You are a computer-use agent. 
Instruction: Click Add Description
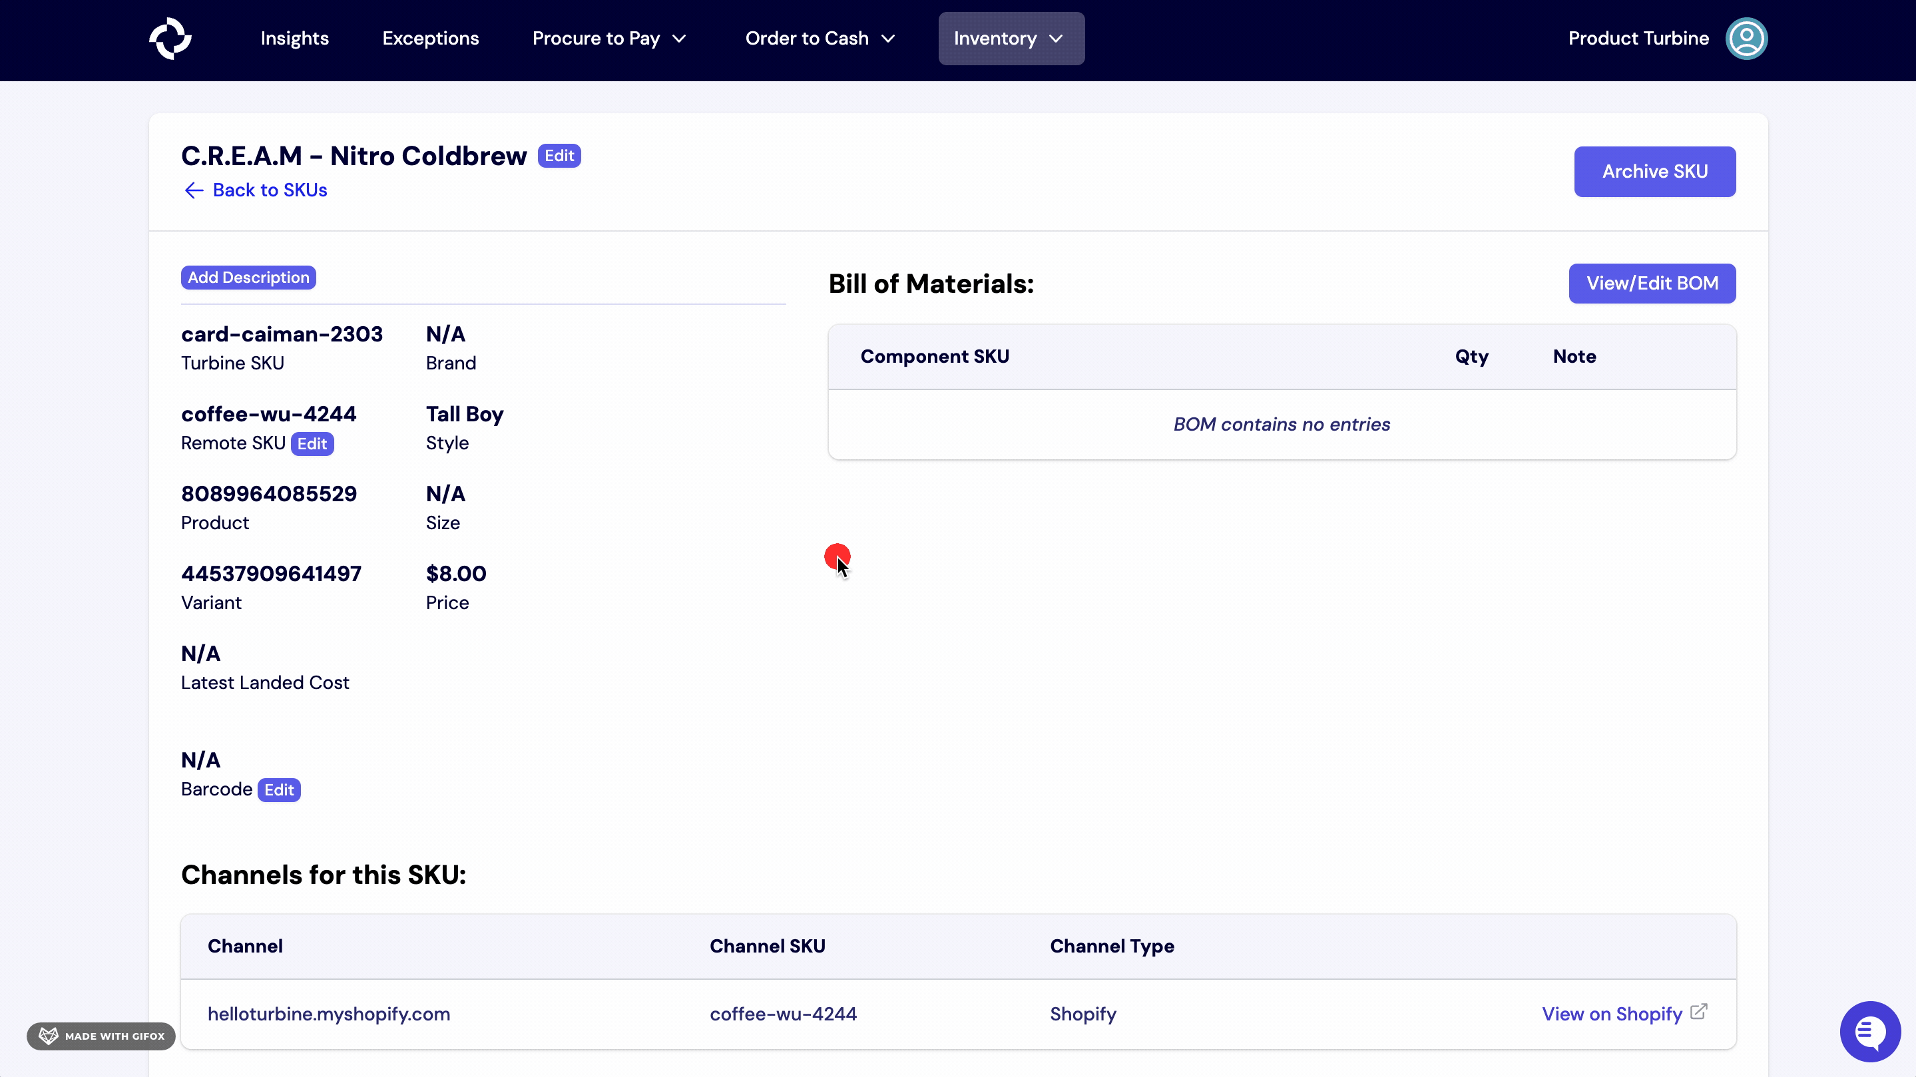[x=248, y=277]
